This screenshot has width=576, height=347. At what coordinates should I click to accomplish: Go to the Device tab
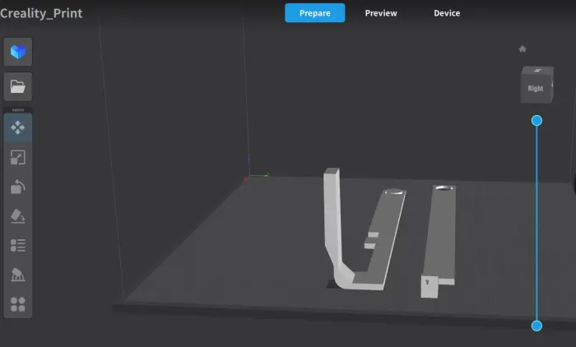[447, 13]
